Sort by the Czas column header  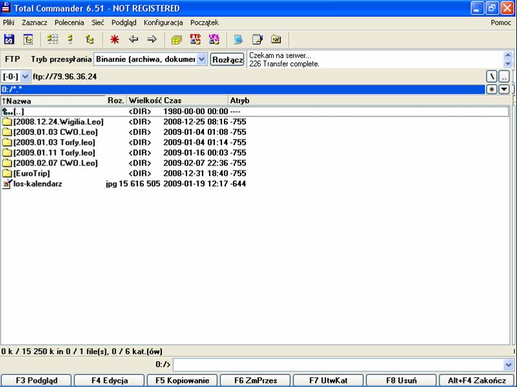(x=195, y=101)
